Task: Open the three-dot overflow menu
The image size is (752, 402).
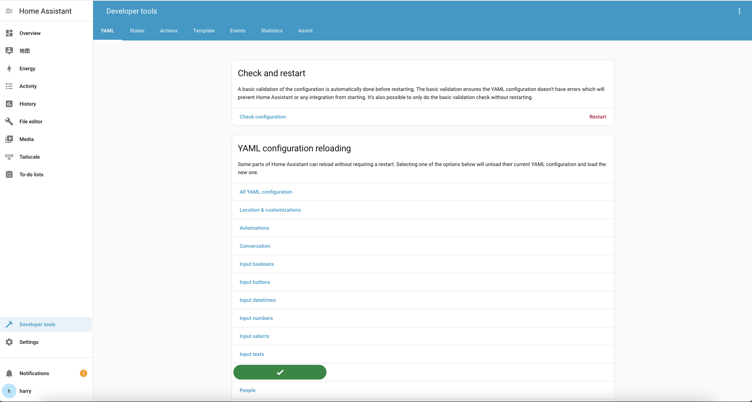Action: pyautogui.click(x=739, y=11)
